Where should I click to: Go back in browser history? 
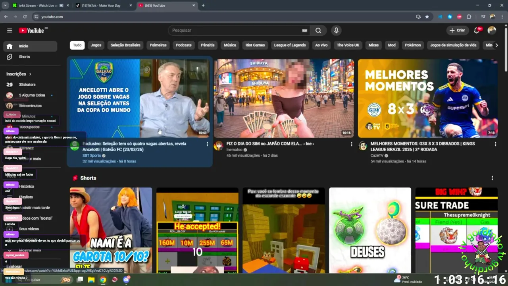pyautogui.click(x=6, y=17)
